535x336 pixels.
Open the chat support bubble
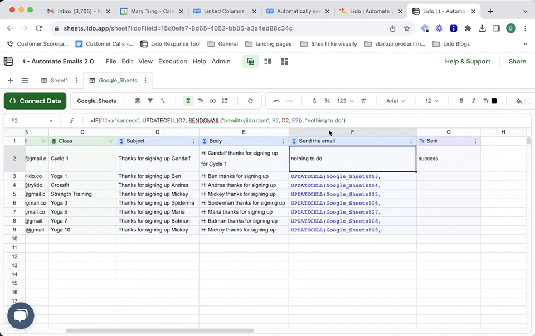21,316
